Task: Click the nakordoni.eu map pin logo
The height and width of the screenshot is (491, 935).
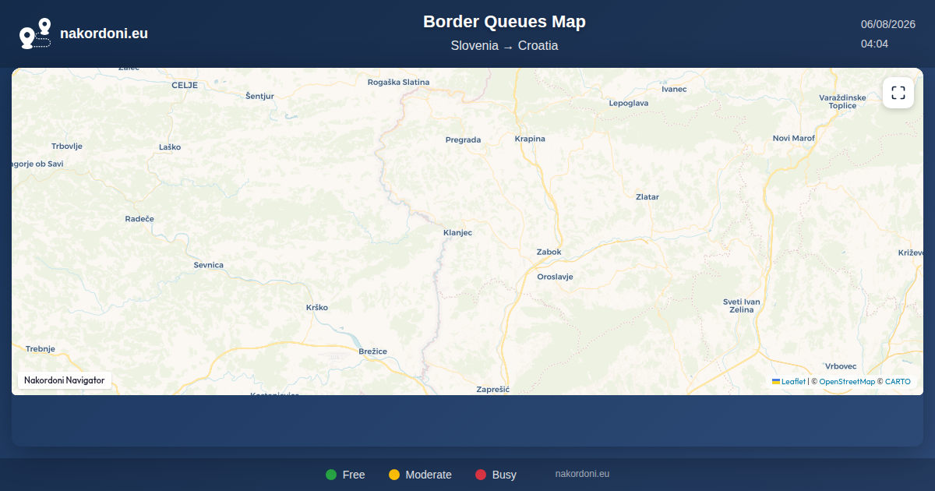Action: tap(35, 34)
